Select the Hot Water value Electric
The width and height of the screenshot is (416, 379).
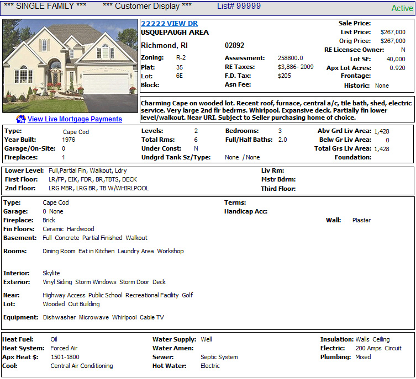pos(210,366)
